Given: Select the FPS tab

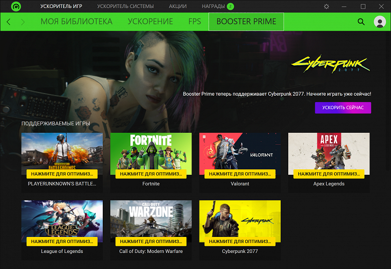Looking at the screenshot, I should coord(195,22).
